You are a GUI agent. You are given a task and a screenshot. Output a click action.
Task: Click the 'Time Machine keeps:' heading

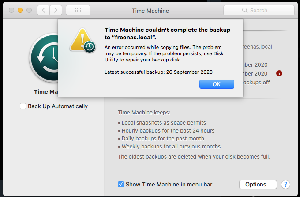pos(144,113)
